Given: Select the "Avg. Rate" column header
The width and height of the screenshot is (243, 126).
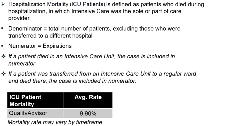Looking at the screenshot, I should pyautogui.click(x=88, y=97).
